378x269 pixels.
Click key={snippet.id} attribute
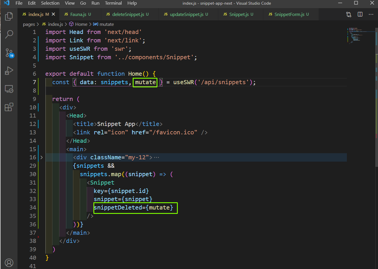click(x=121, y=191)
